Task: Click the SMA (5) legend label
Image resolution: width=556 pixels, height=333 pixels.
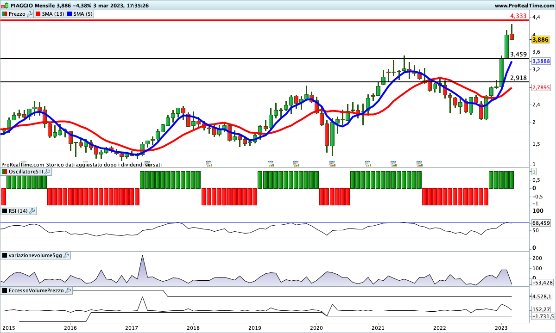Action: pos(83,14)
